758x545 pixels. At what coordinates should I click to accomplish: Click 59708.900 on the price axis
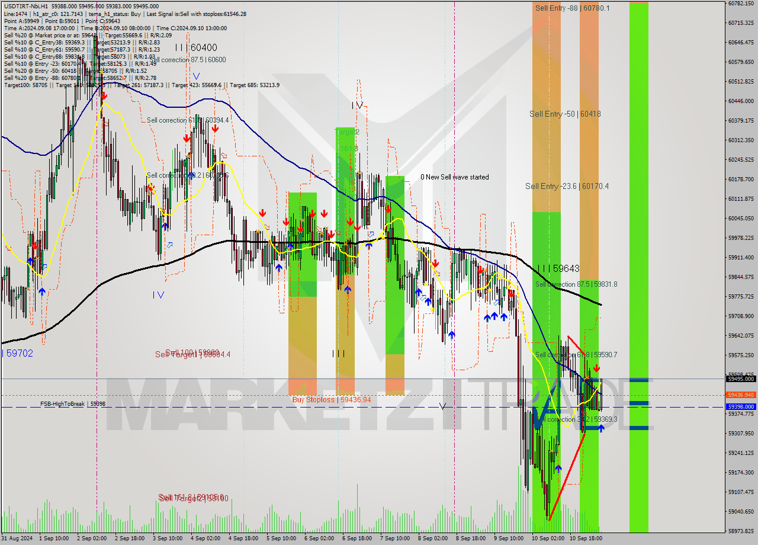tap(740, 316)
